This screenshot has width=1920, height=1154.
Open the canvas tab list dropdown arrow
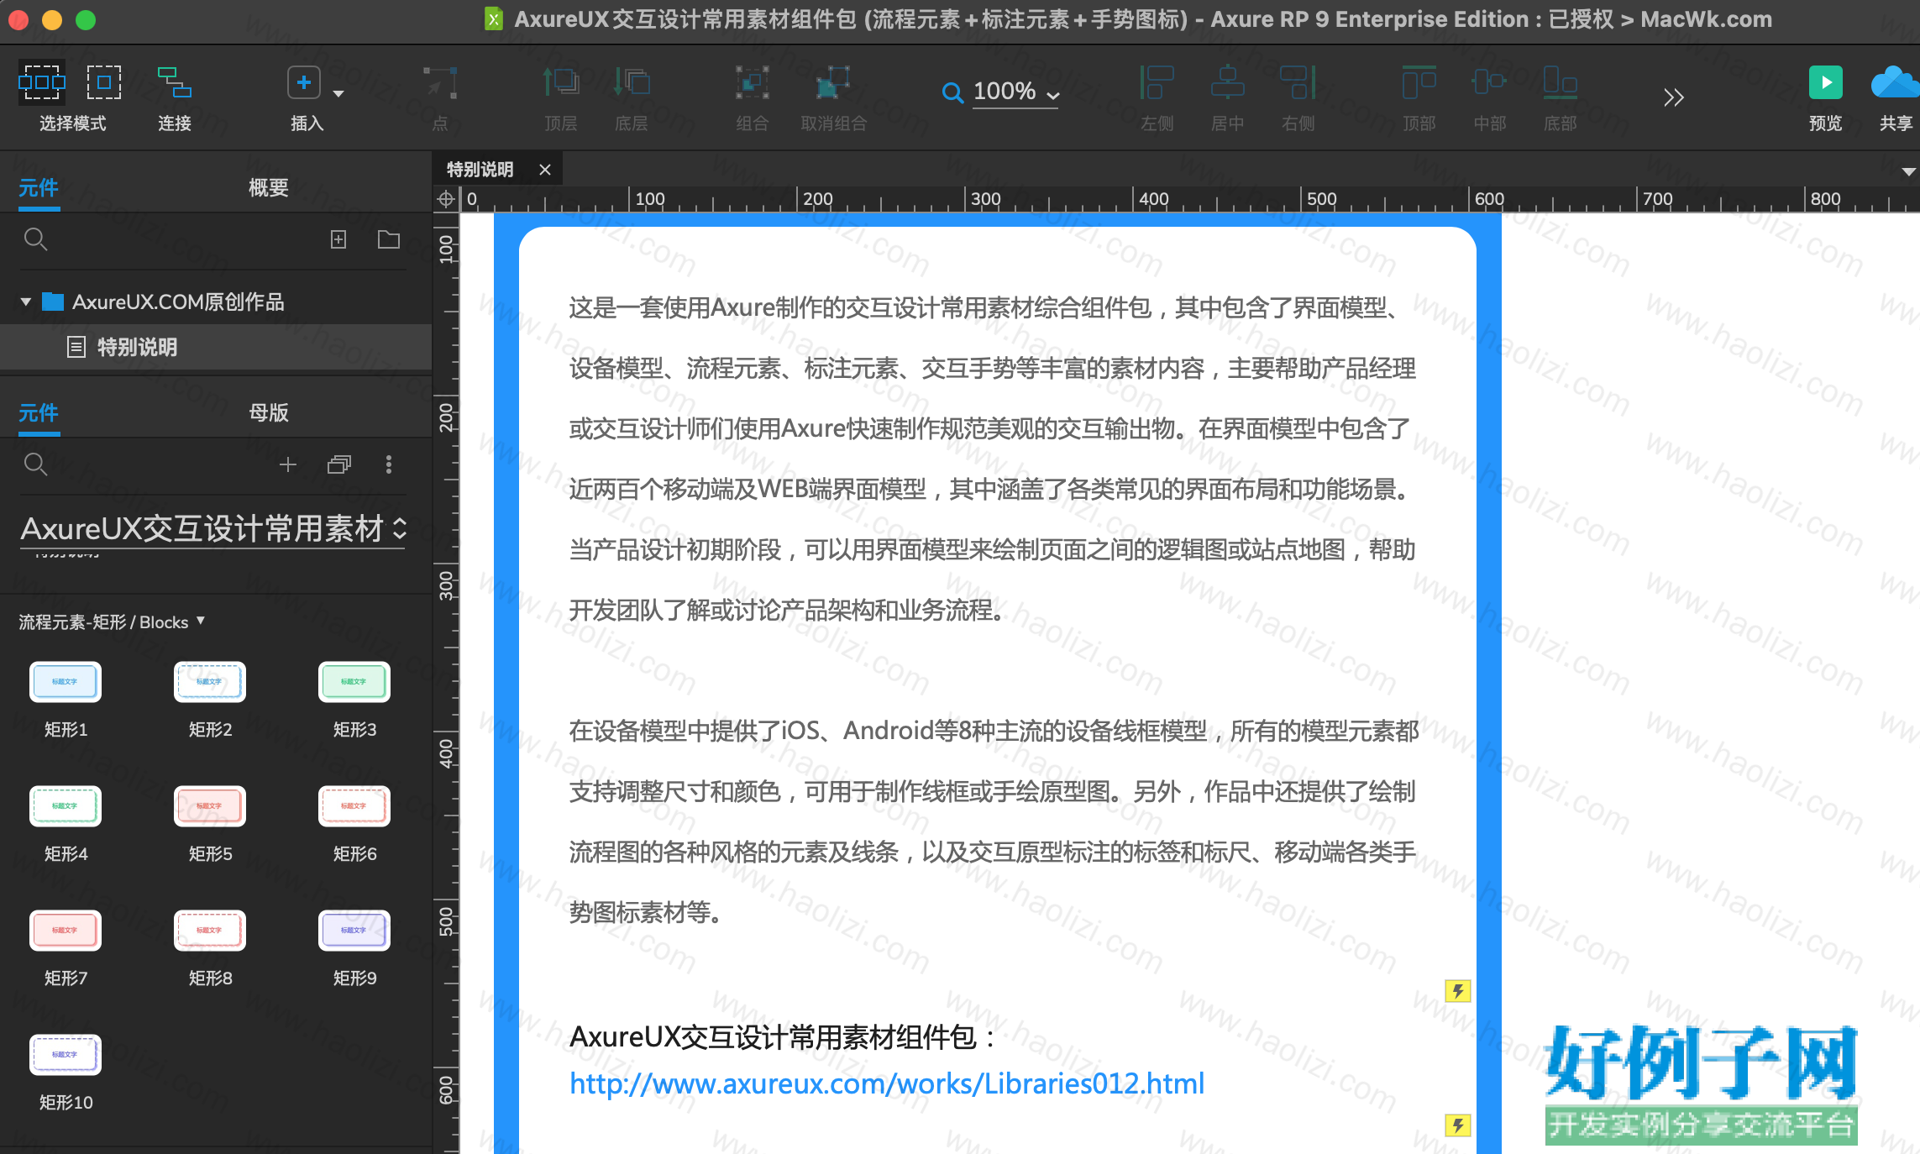(x=1908, y=171)
